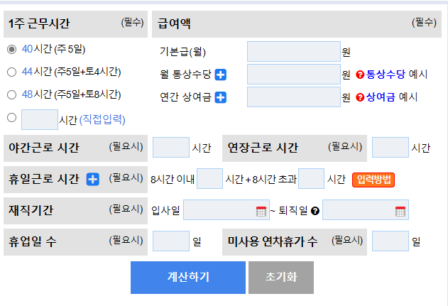Click the 미사용 연차휴가 수 input field
Image resolution: width=448 pixels, height=306 pixels.
390,241
